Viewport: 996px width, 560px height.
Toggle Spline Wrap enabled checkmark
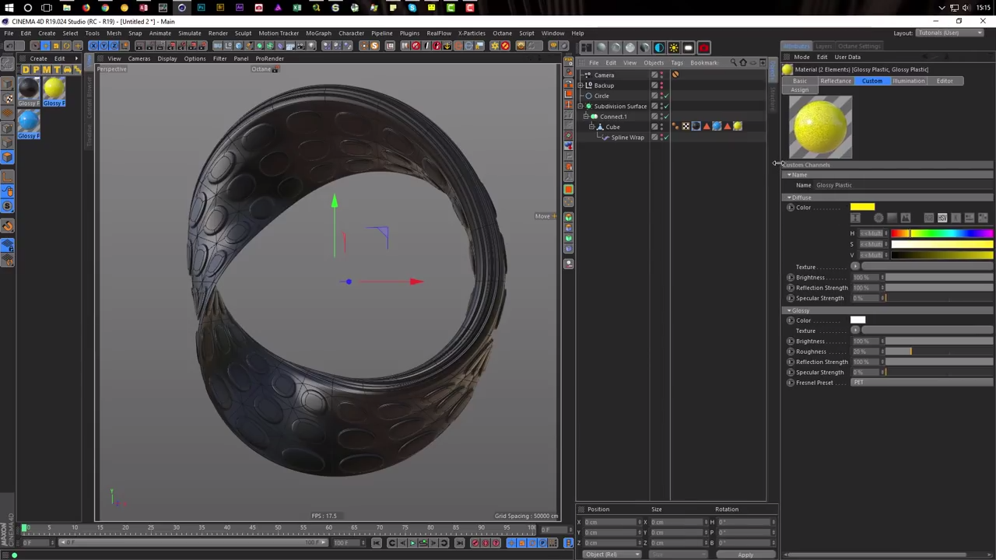tap(665, 137)
